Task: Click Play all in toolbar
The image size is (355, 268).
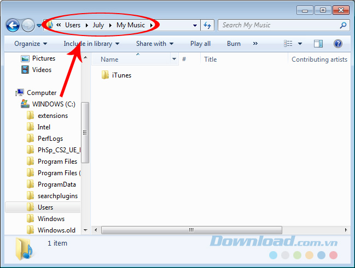Action: coord(200,44)
